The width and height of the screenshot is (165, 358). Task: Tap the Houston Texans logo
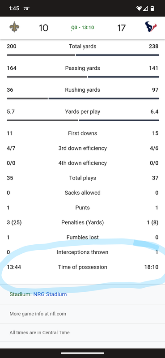151,27
